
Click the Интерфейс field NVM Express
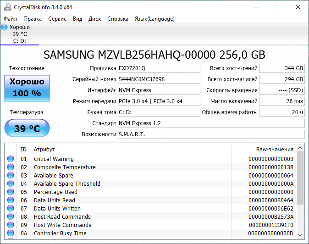tap(159, 90)
